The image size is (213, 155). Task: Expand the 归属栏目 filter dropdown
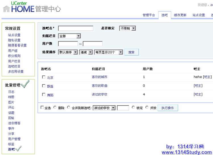pyautogui.click(x=69, y=36)
